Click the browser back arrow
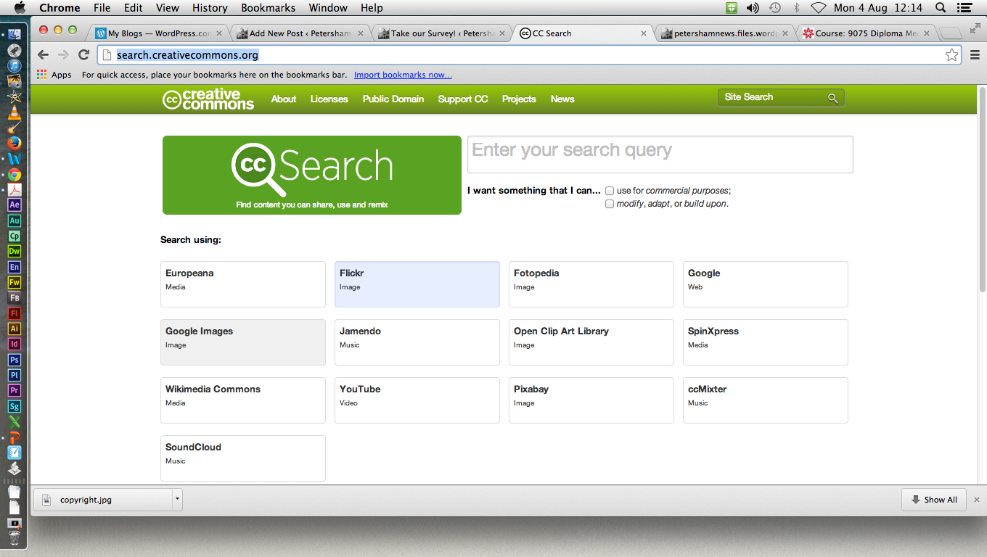The height and width of the screenshot is (557, 987). tap(44, 55)
